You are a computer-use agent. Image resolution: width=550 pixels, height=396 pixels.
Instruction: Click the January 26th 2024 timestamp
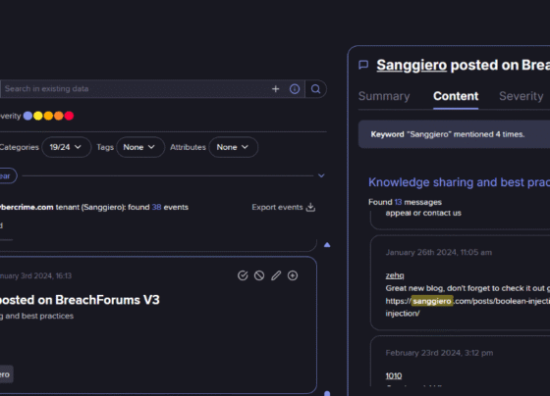tap(438, 253)
